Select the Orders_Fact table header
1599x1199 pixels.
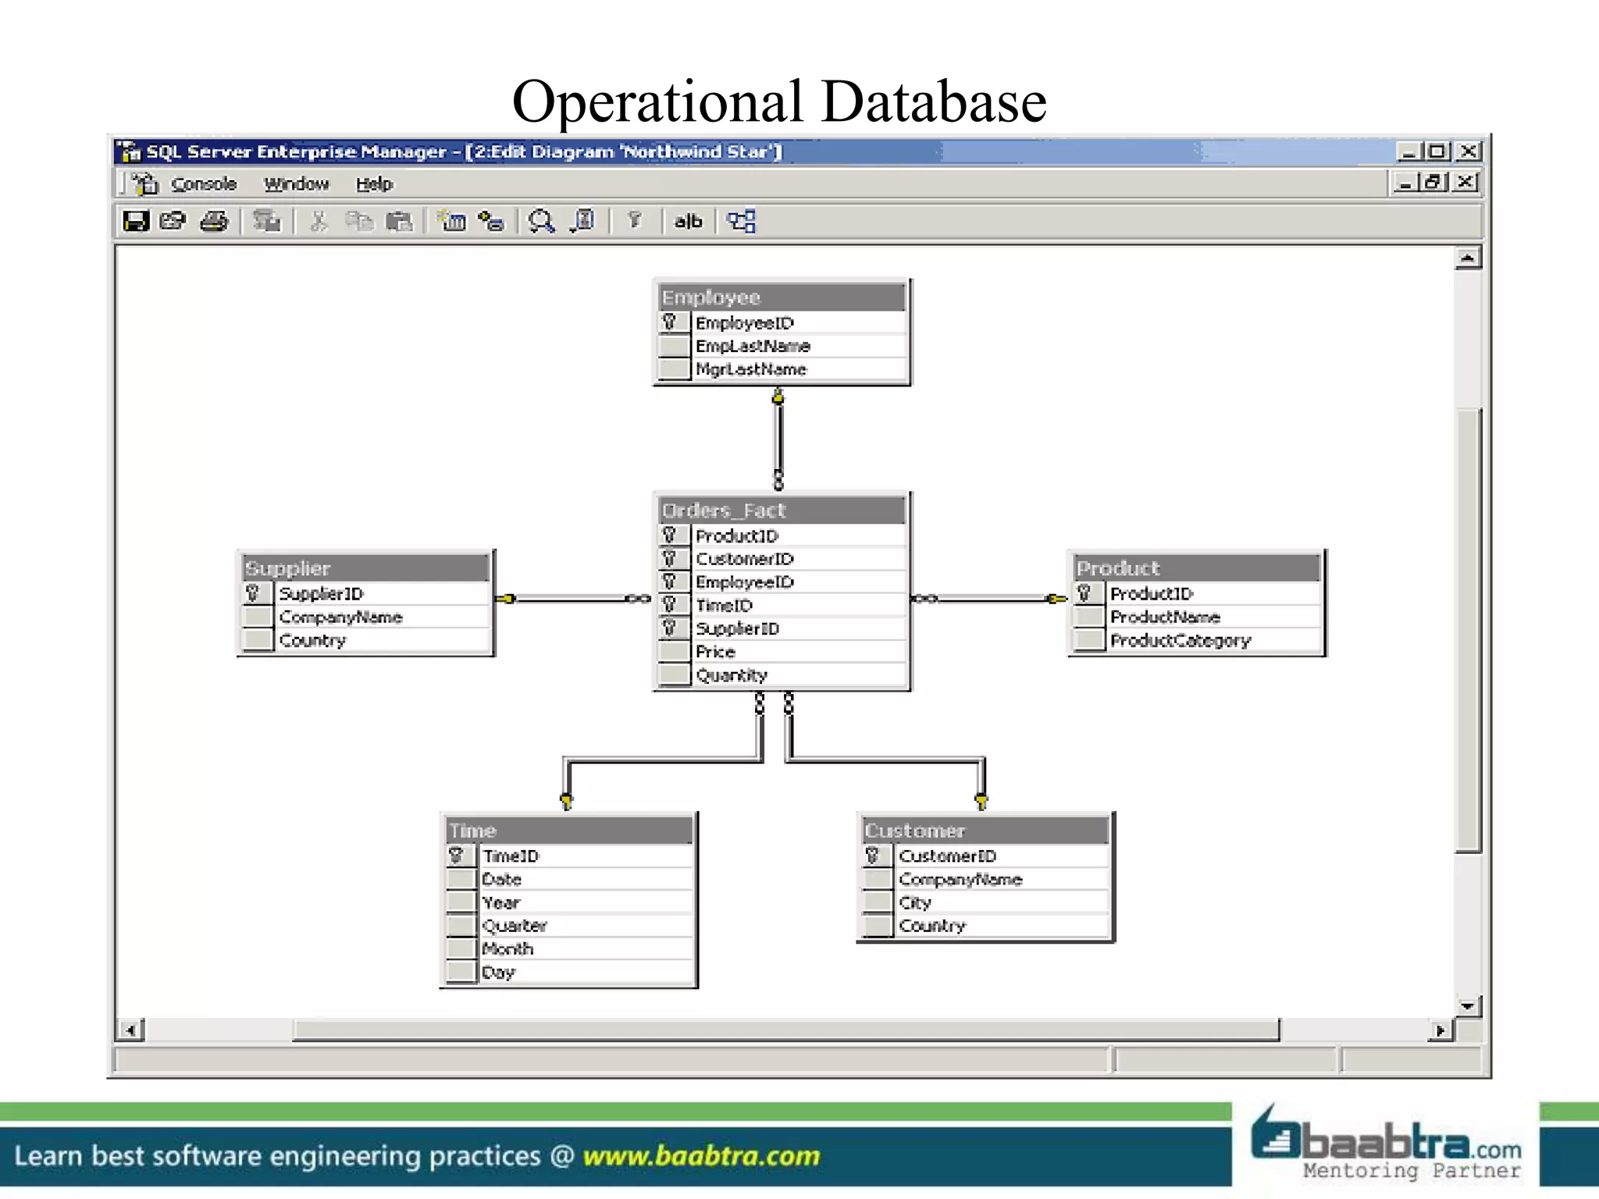click(x=782, y=510)
